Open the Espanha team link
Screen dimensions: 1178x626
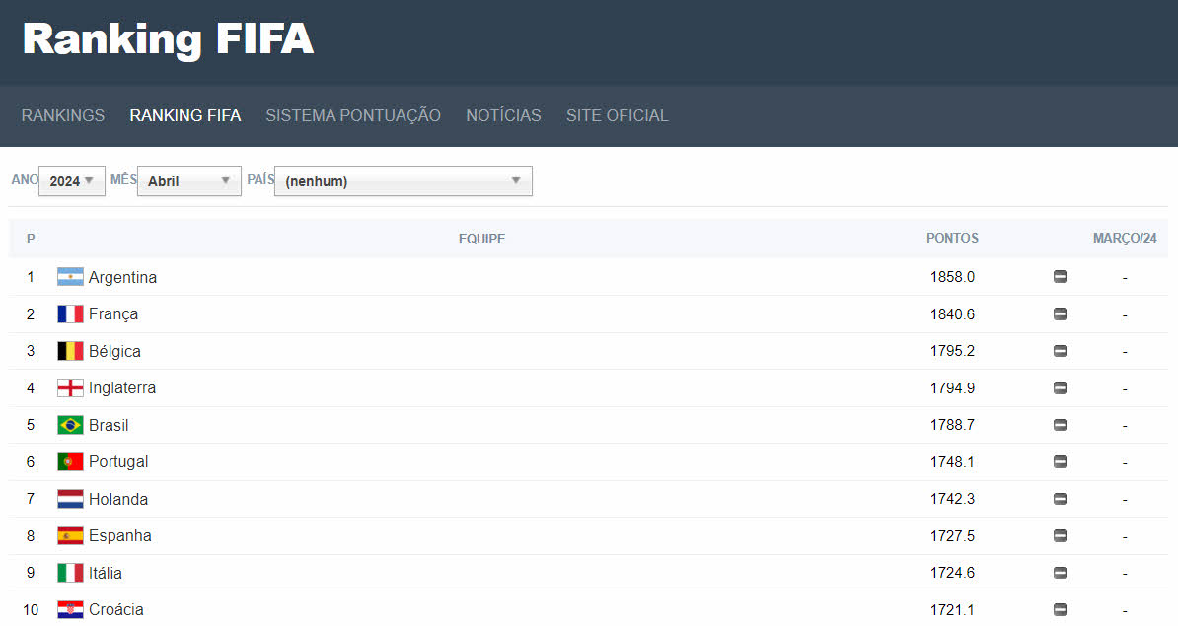120,536
